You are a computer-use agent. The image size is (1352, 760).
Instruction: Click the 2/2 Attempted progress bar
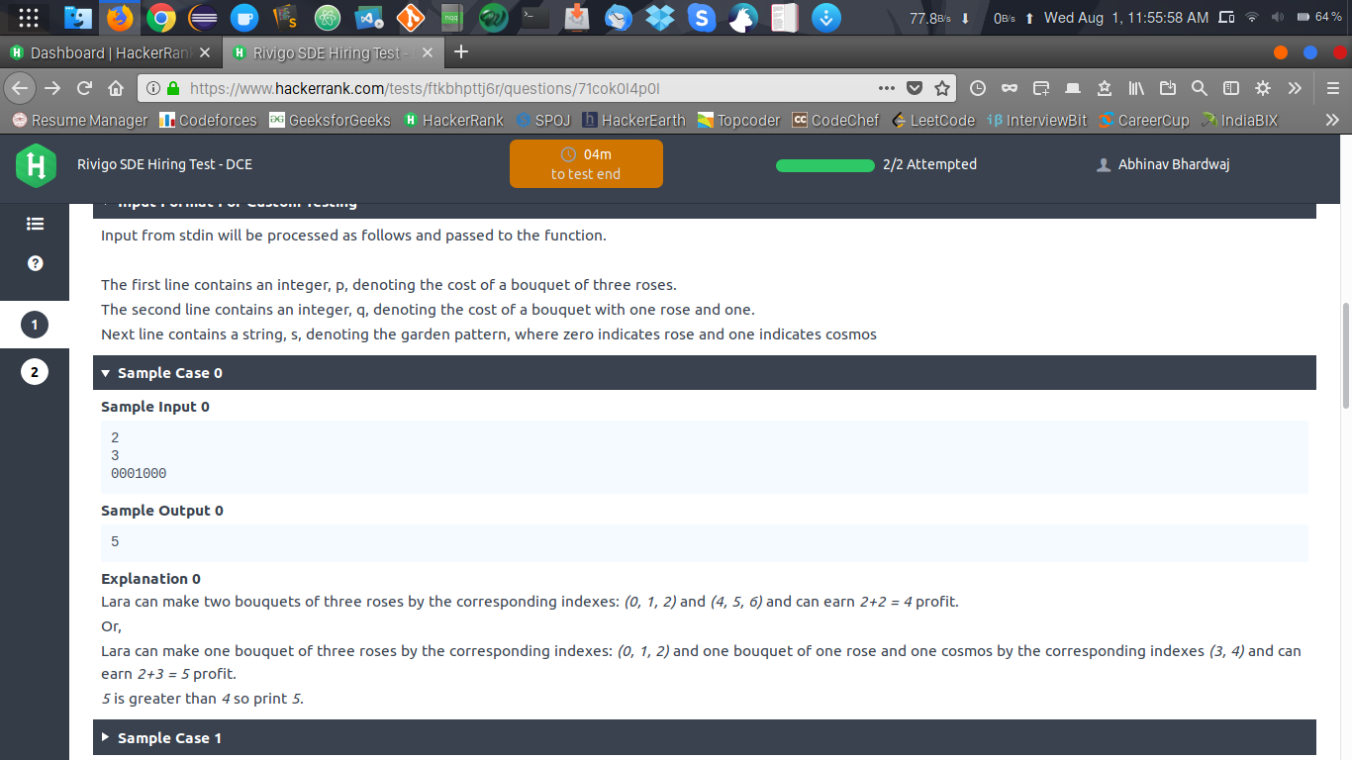(825, 165)
